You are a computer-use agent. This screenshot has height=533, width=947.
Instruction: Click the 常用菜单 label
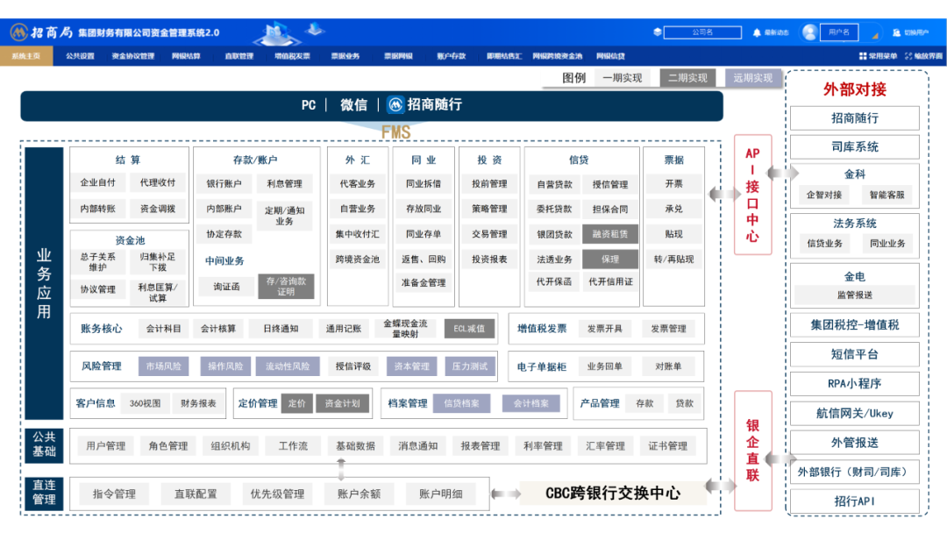[x=883, y=56]
